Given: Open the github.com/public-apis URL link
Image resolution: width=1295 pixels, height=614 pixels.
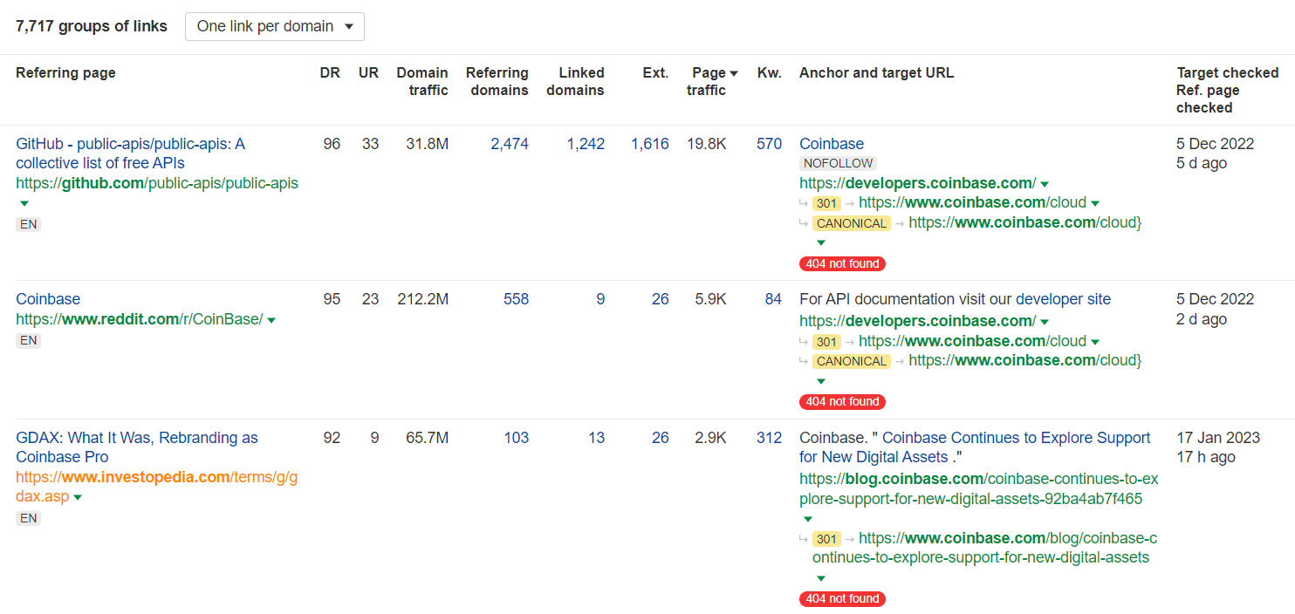Looking at the screenshot, I should 157,183.
